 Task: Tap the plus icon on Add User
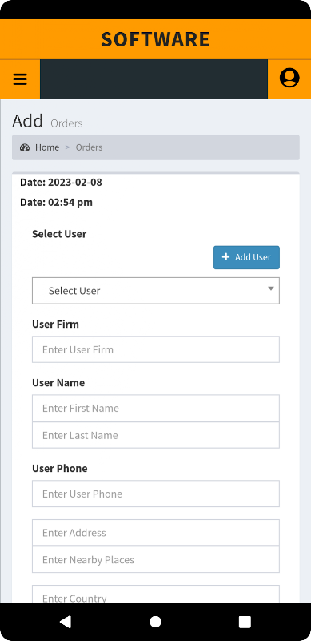[x=225, y=256]
